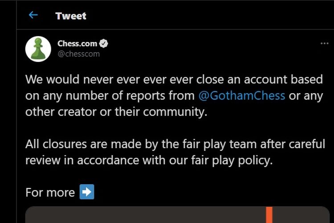The width and height of the screenshot is (334, 223).
Task: Click the orange bar in the media preview
Action: (x=269, y=215)
